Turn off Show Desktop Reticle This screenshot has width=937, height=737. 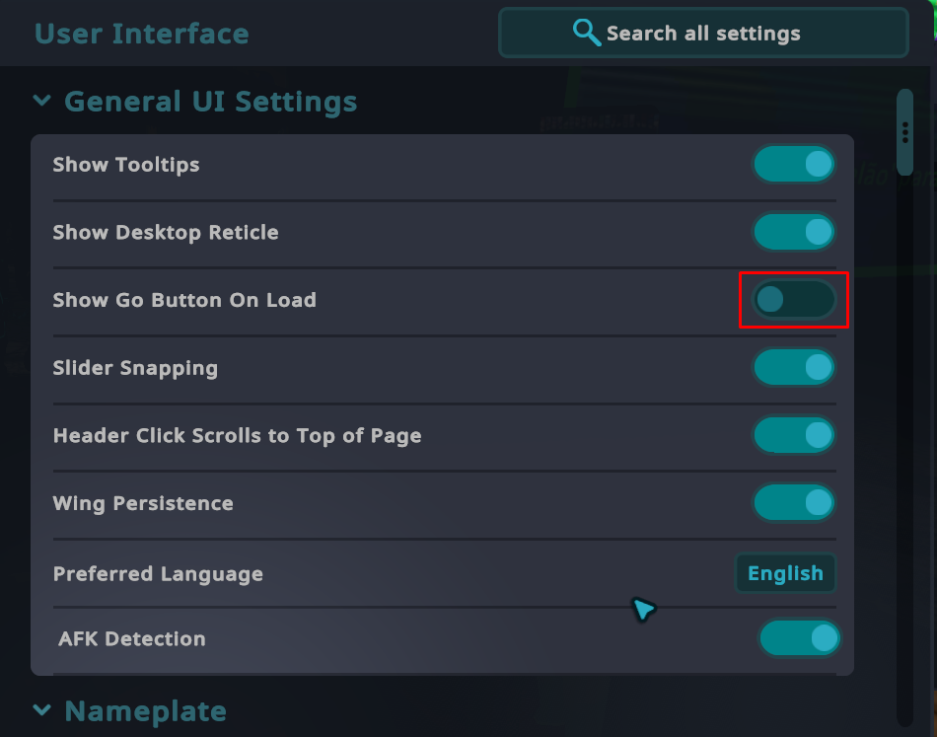pyautogui.click(x=794, y=232)
